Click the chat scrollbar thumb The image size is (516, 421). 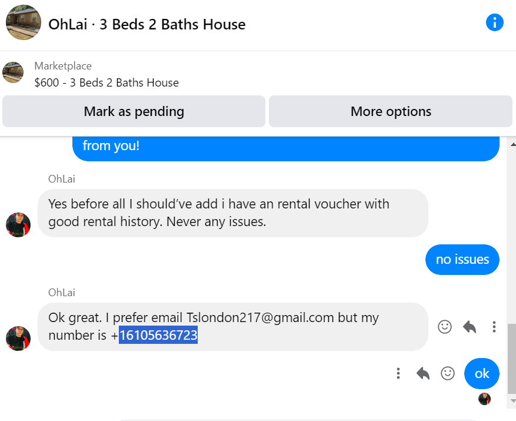[512, 359]
